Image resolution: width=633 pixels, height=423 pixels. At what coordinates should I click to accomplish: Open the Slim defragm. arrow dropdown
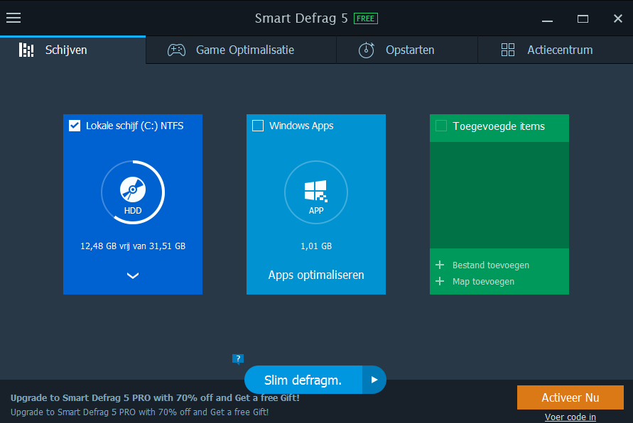point(374,380)
